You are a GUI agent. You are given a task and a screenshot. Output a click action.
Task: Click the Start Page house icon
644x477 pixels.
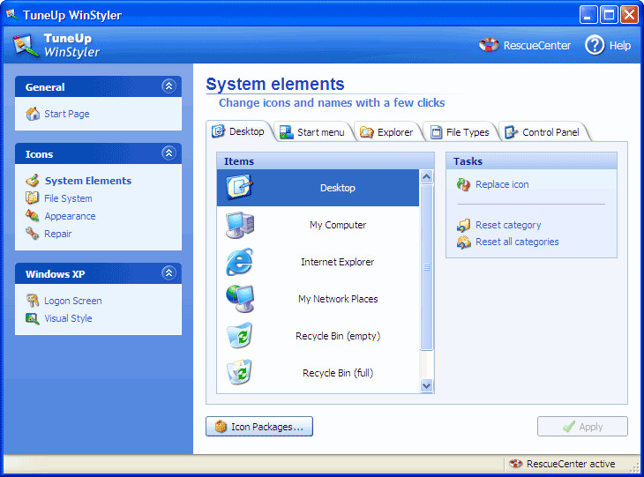[x=33, y=114]
